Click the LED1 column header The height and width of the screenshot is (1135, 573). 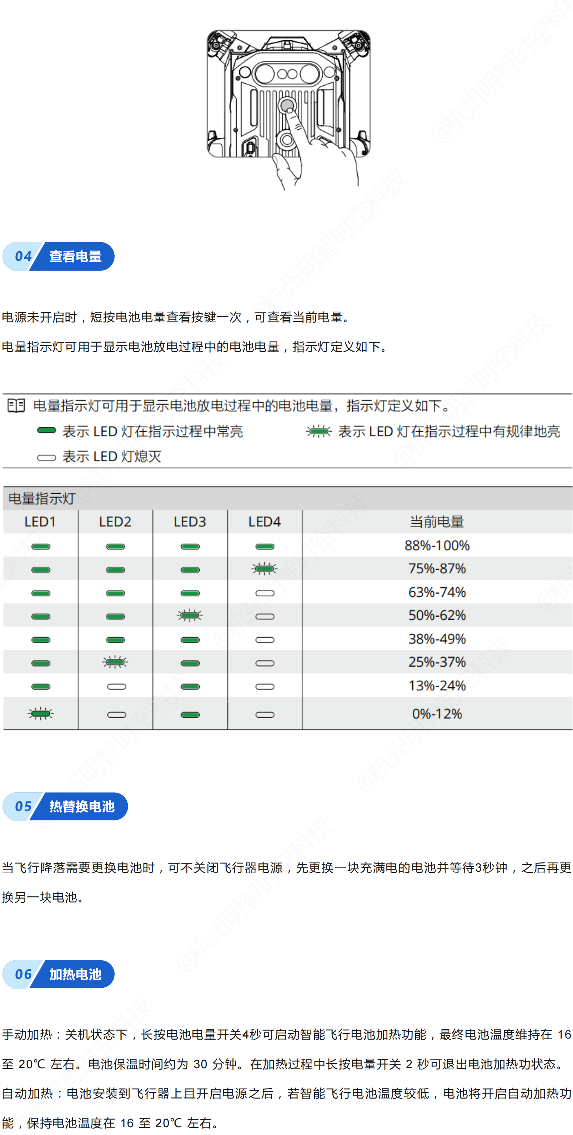click(x=40, y=522)
